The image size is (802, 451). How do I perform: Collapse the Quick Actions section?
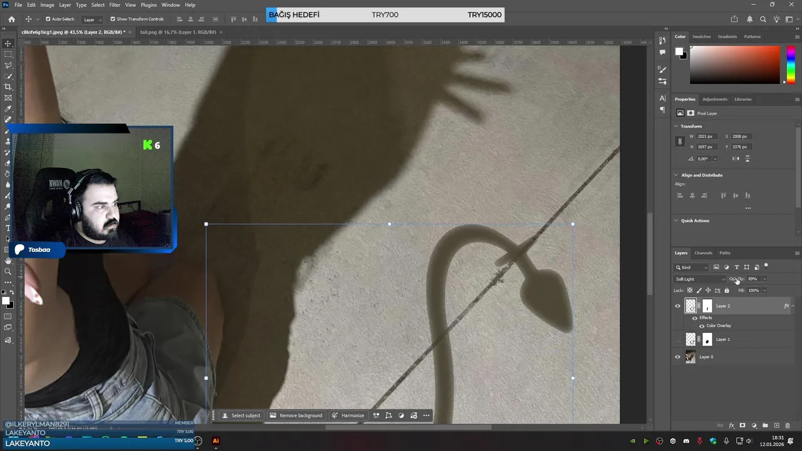point(676,220)
